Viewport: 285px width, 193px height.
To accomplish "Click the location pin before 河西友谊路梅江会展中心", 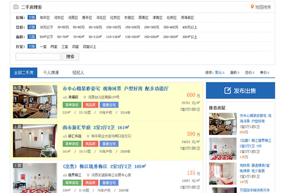I will point(88,175).
